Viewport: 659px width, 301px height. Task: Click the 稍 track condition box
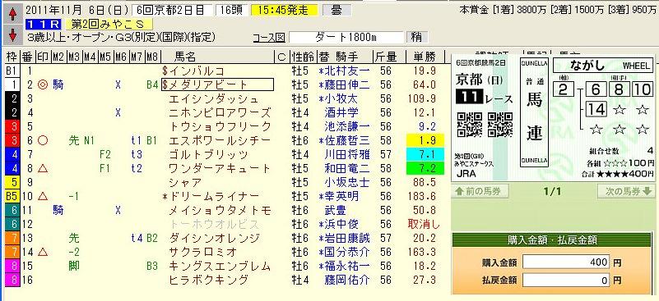pos(416,37)
